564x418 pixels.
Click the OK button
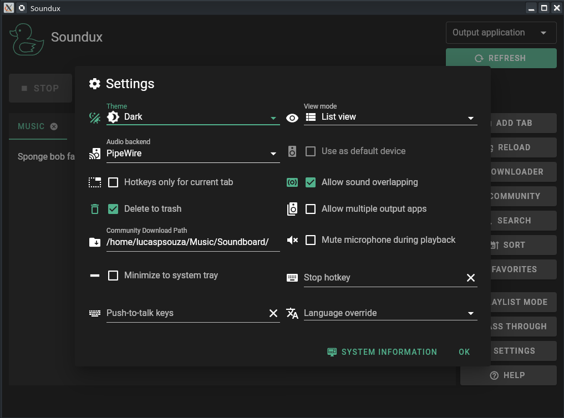[464, 352]
